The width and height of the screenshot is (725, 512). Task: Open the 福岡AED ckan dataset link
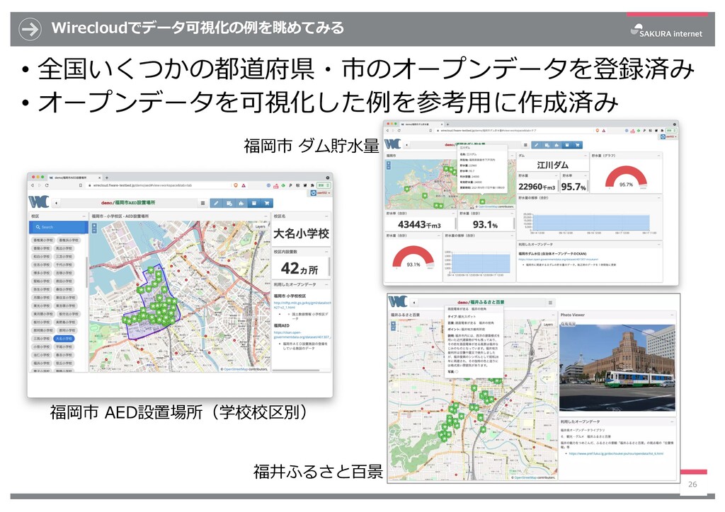[302, 334]
